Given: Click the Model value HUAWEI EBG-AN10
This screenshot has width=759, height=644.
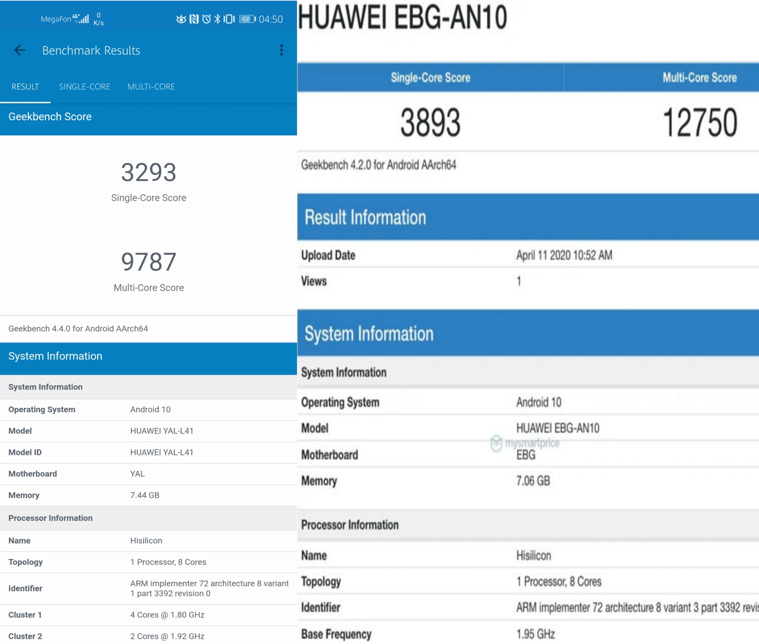Looking at the screenshot, I should coord(557,428).
